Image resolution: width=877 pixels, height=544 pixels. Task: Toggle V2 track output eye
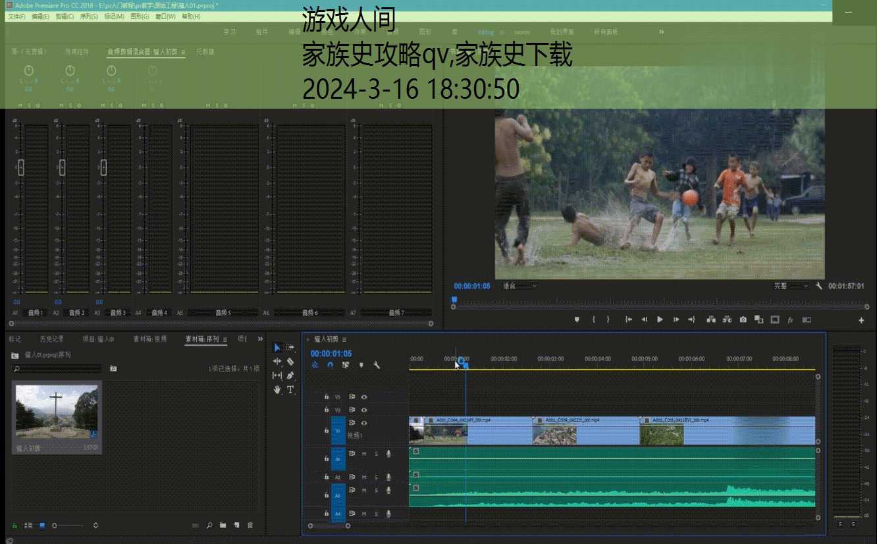coord(364,410)
